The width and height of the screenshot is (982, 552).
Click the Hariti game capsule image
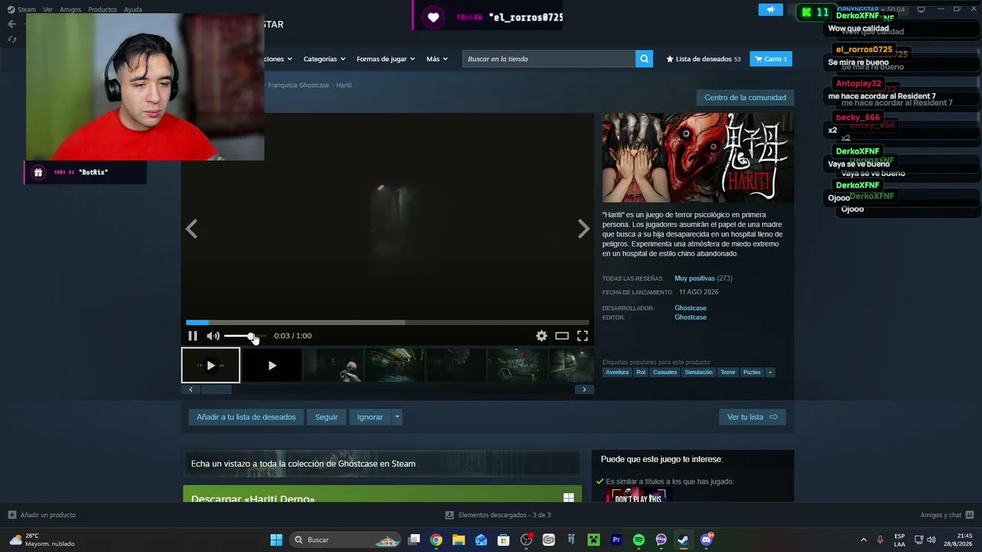(697, 158)
